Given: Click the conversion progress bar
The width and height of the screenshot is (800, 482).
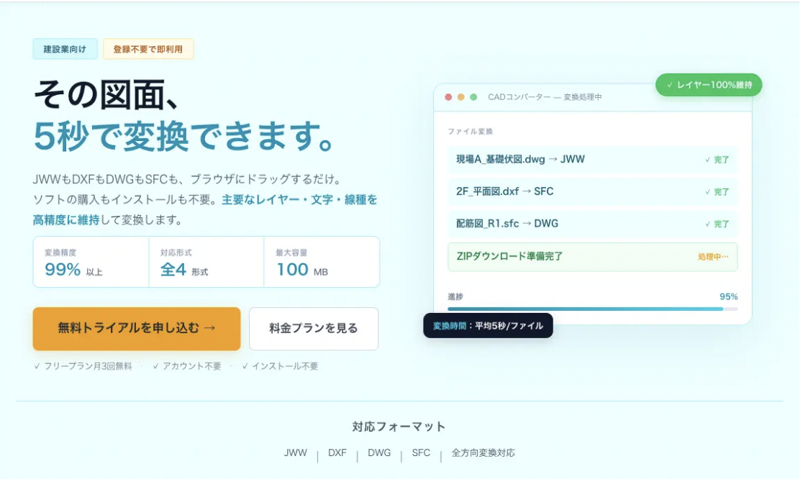Looking at the screenshot, I should [x=592, y=309].
